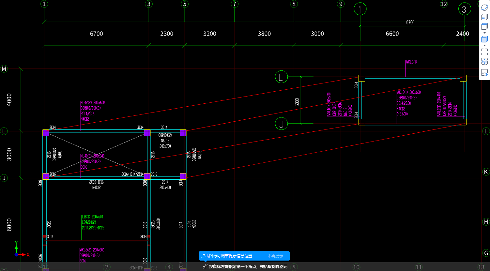Select beam label WKL2(2) 200x600
This screenshot has height=271, width=490.
click(x=92, y=250)
